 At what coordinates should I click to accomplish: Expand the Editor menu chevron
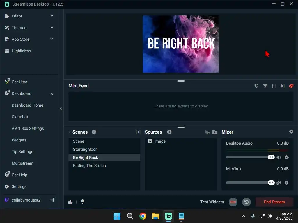52,16
